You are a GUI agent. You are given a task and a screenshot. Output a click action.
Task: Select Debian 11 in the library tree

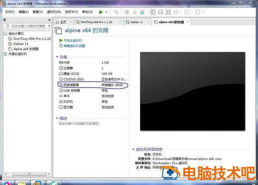click(21, 44)
